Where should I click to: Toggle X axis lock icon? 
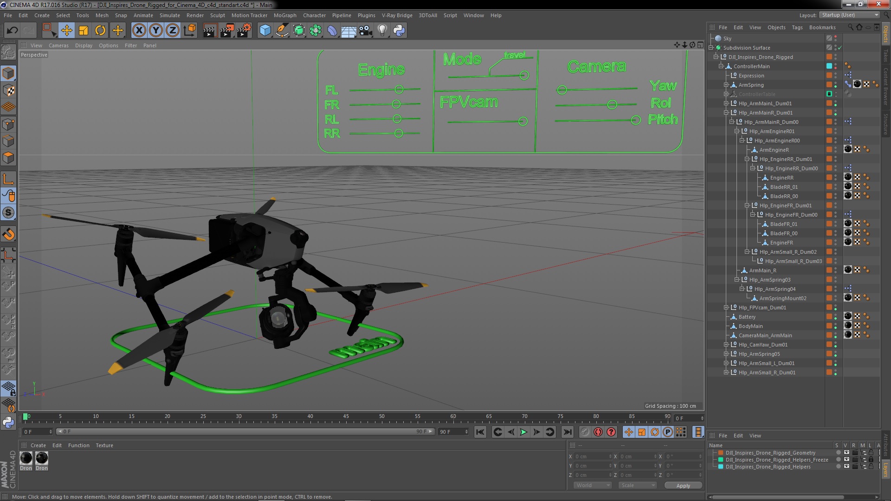pyautogui.click(x=139, y=31)
